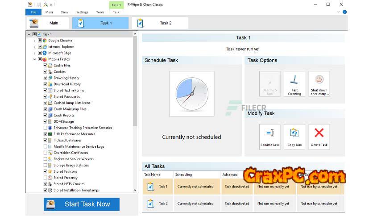
Task: Select the Task 2 row Currently not scheduled cell
Action: coord(197,204)
